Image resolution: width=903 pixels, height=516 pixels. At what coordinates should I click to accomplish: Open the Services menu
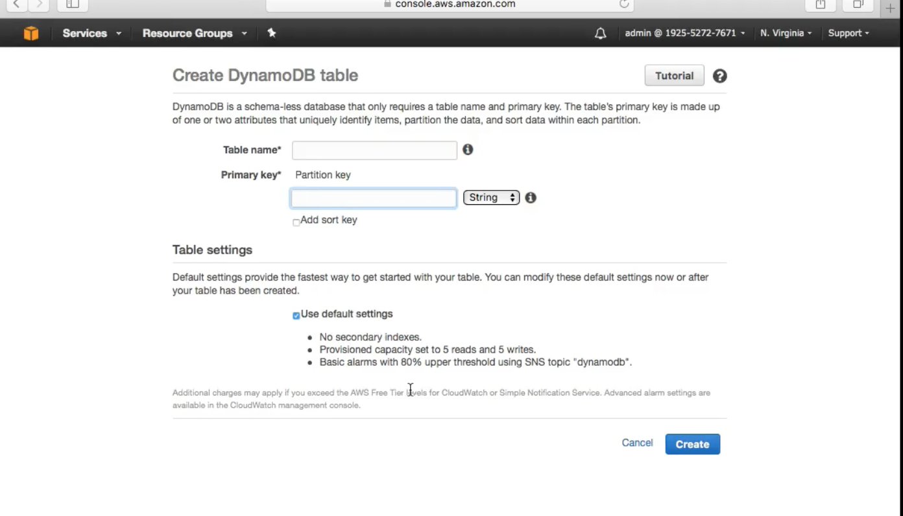91,33
